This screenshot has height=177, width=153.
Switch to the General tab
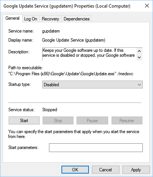(12, 18)
